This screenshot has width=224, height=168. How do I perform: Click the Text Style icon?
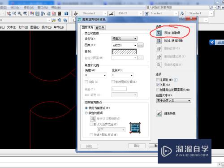pos(76,13)
